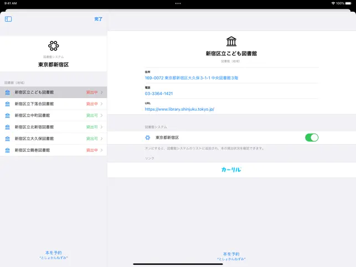Open the address link 169-0072 東京都新宿区大久保3-1-1
Viewport: 356px width, 267px height.
pos(192,78)
